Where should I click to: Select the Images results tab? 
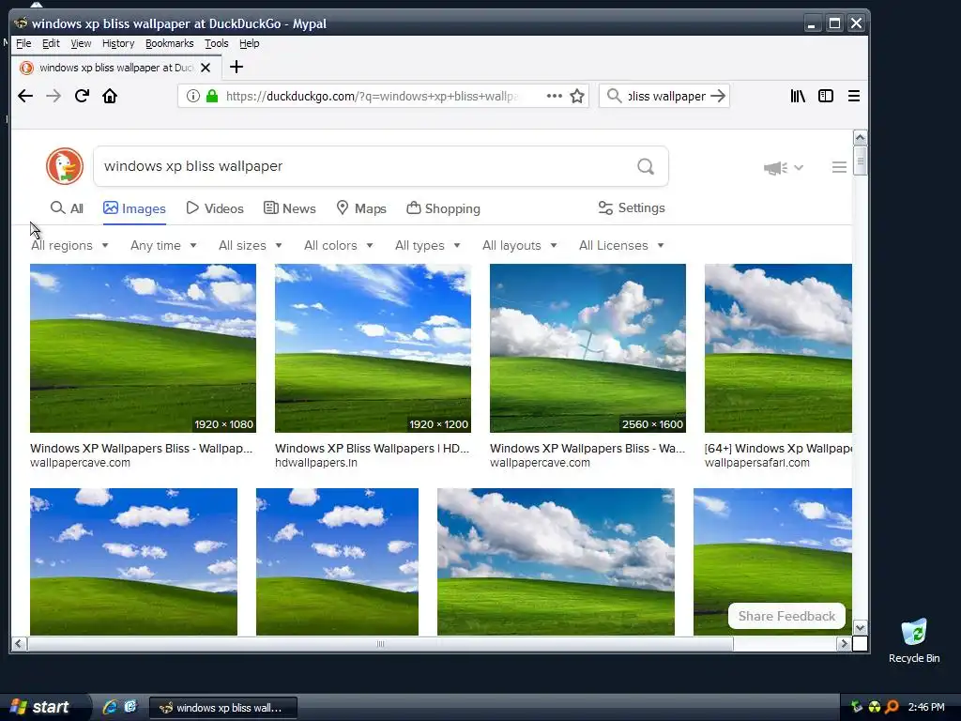coord(134,208)
